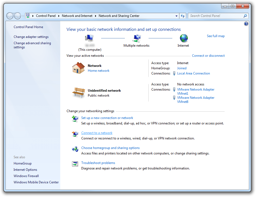Screen dimensions: 256x197
Task: Click the Troubleshoot problems icon
Action: 75,164
